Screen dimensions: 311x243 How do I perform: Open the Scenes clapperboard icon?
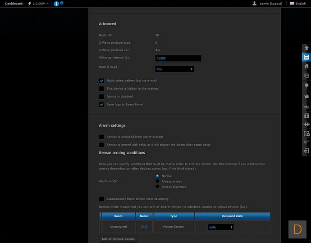point(306,96)
